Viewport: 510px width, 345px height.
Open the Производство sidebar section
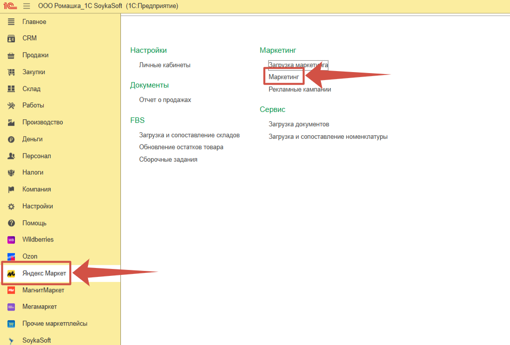click(x=42, y=122)
